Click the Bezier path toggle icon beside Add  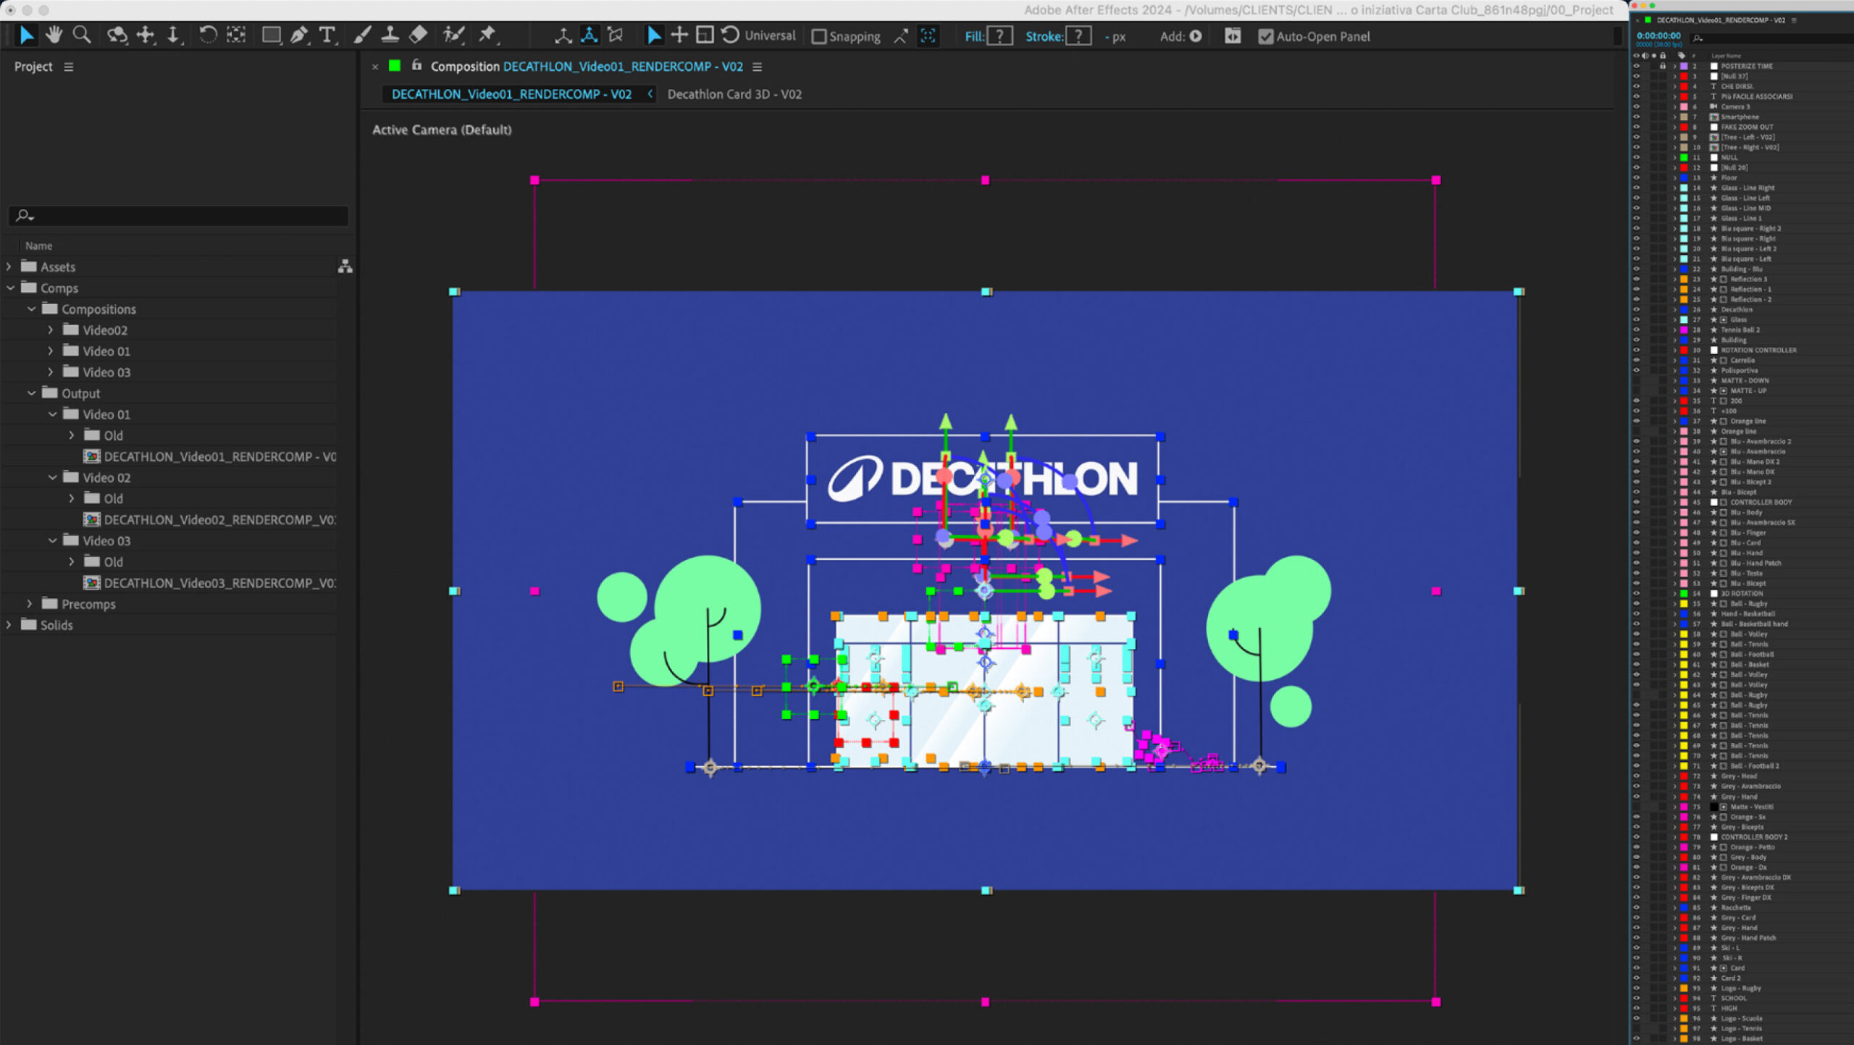(x=1233, y=35)
